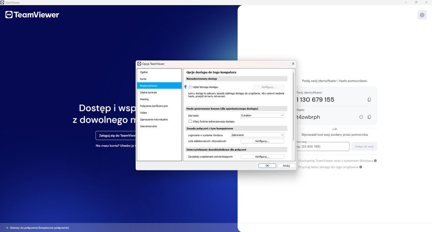This screenshot has width=432, height=232.
Task: Regenerate the password with the refresh icon
Action: 361,117
